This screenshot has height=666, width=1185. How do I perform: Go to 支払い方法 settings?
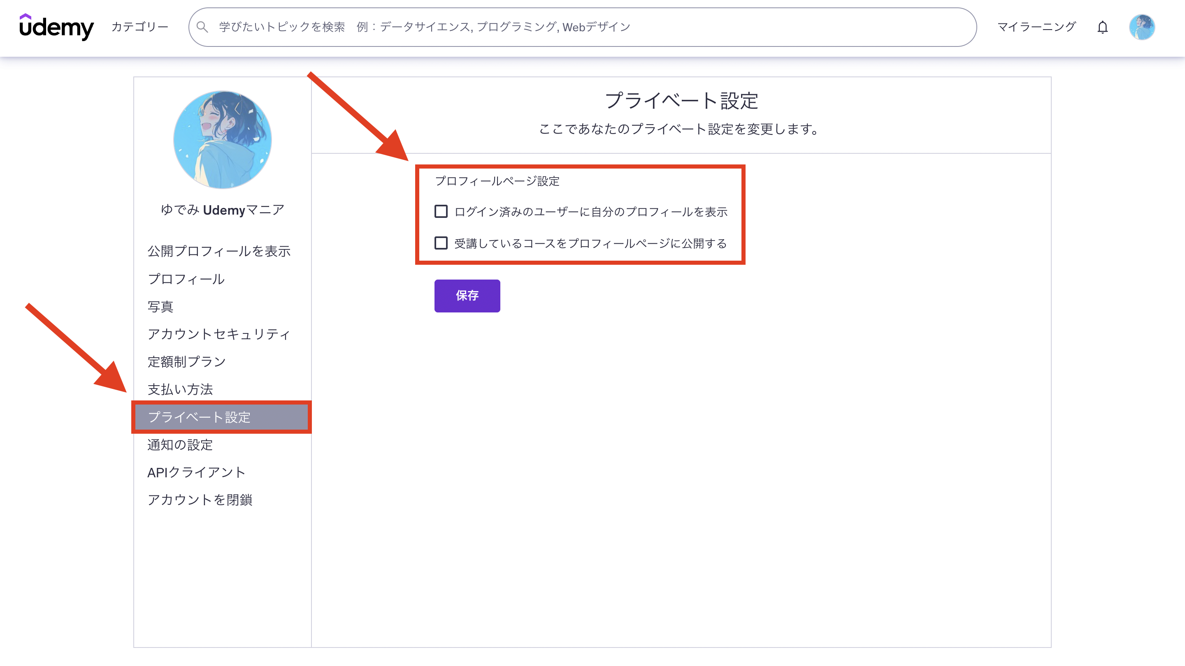[180, 389]
